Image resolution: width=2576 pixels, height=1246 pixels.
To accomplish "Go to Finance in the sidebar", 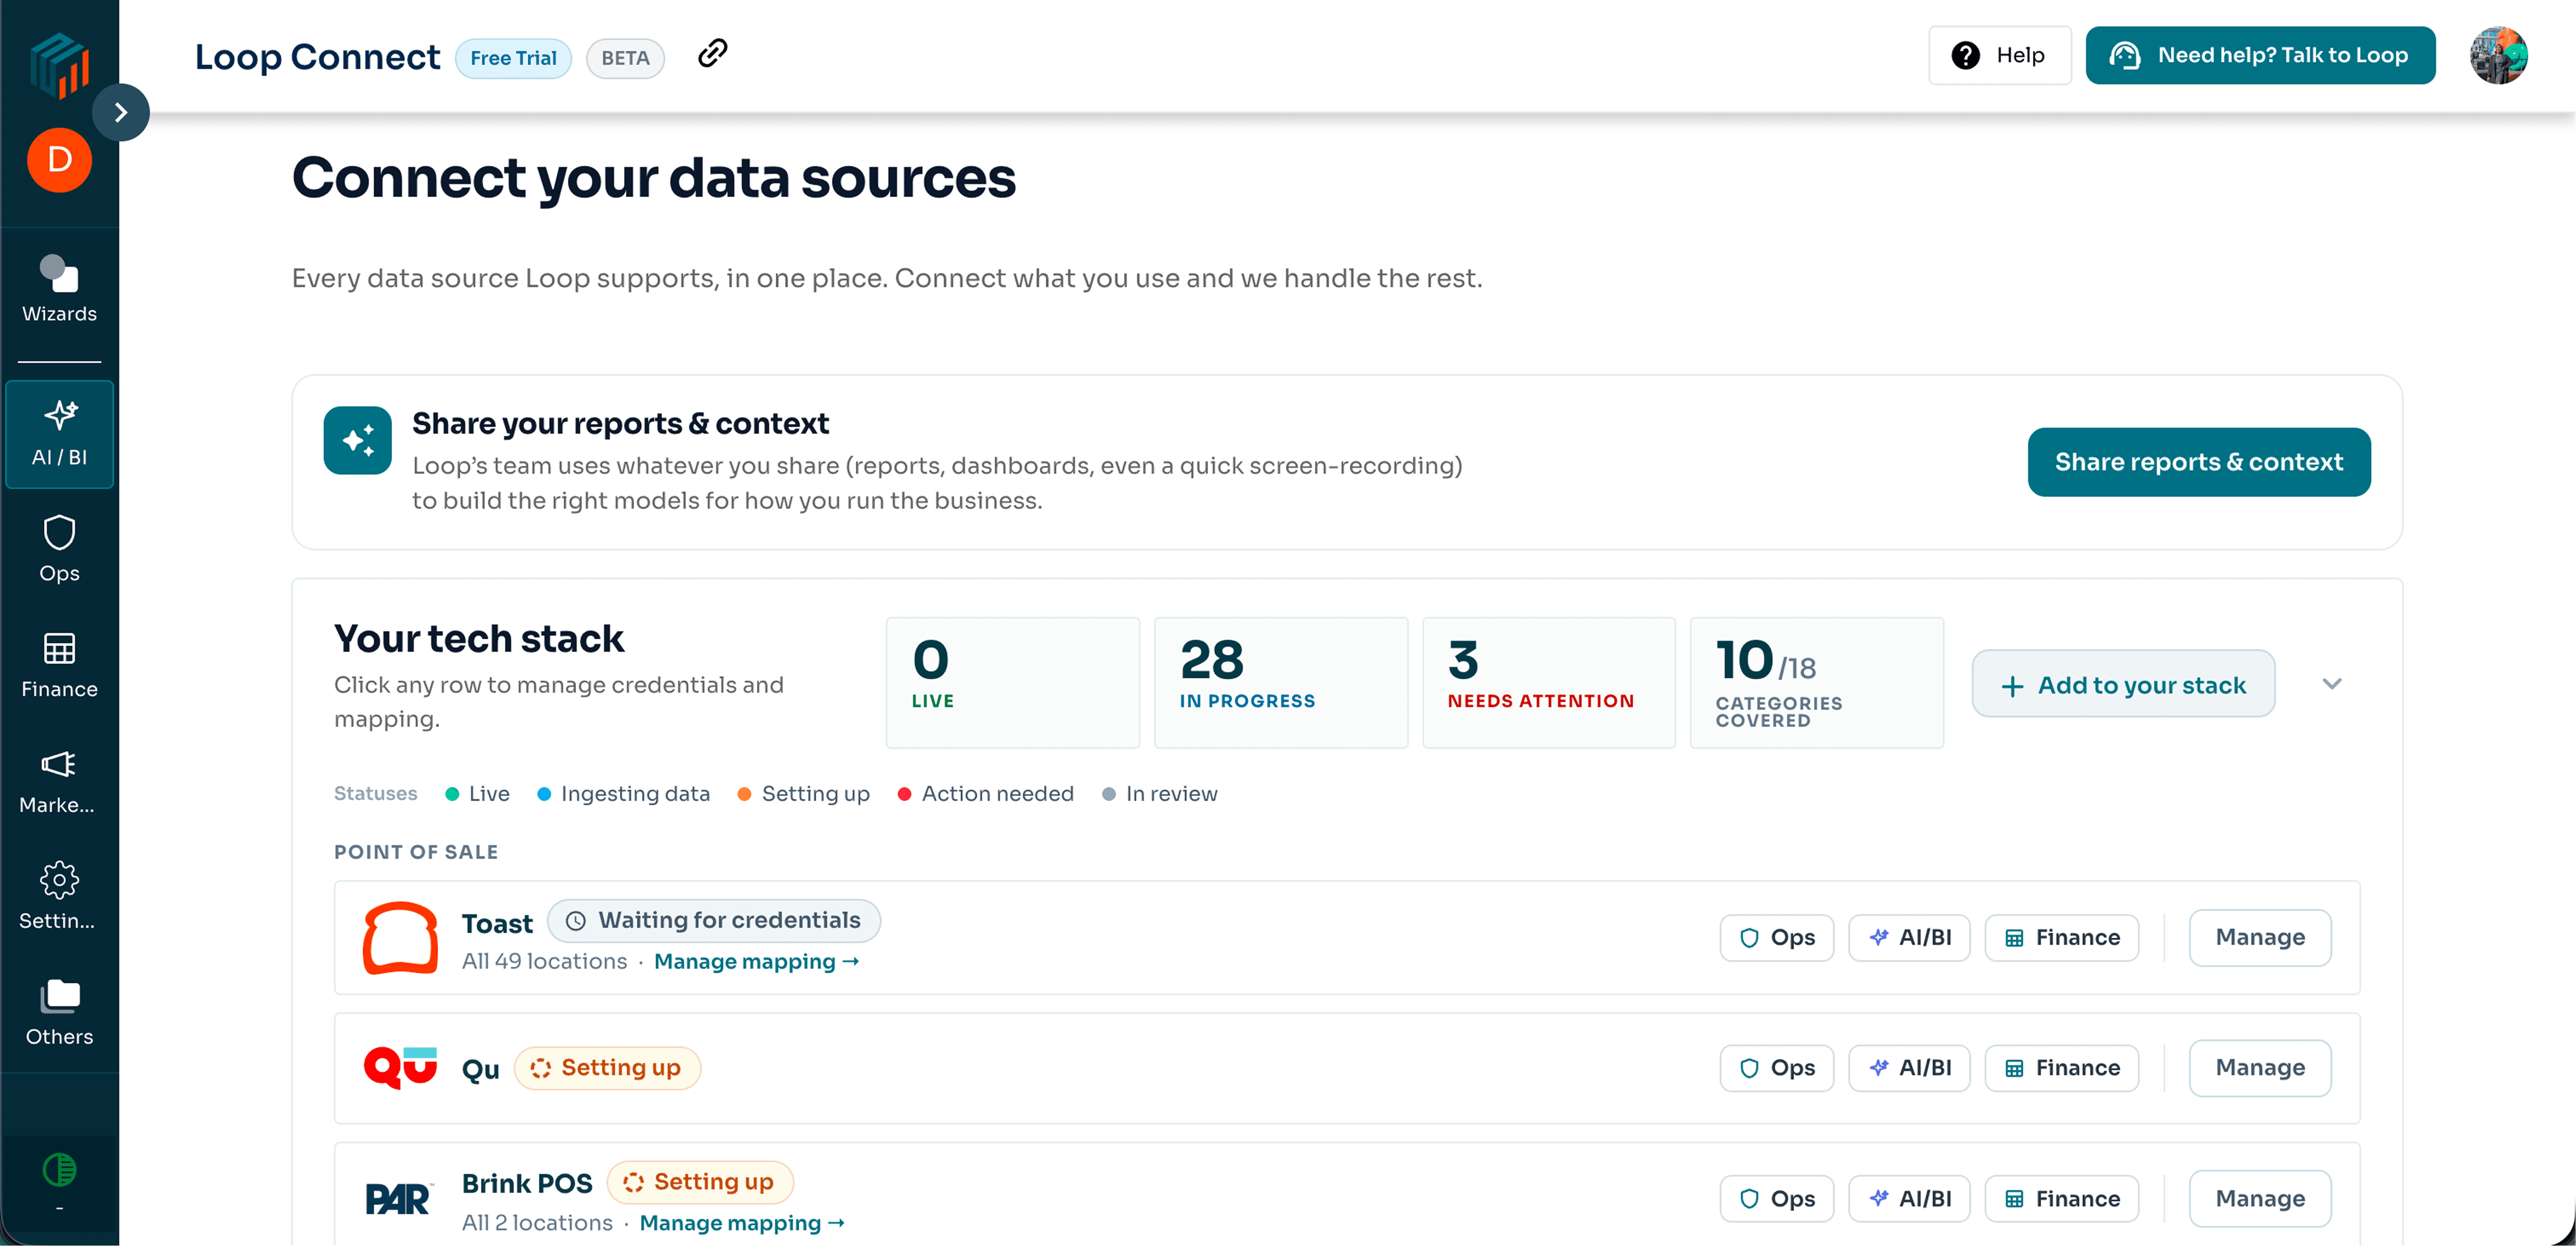I will tap(59, 665).
